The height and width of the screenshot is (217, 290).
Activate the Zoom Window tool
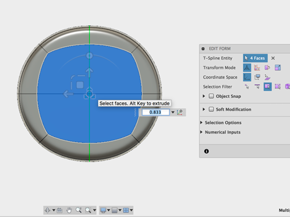[x=88, y=210]
